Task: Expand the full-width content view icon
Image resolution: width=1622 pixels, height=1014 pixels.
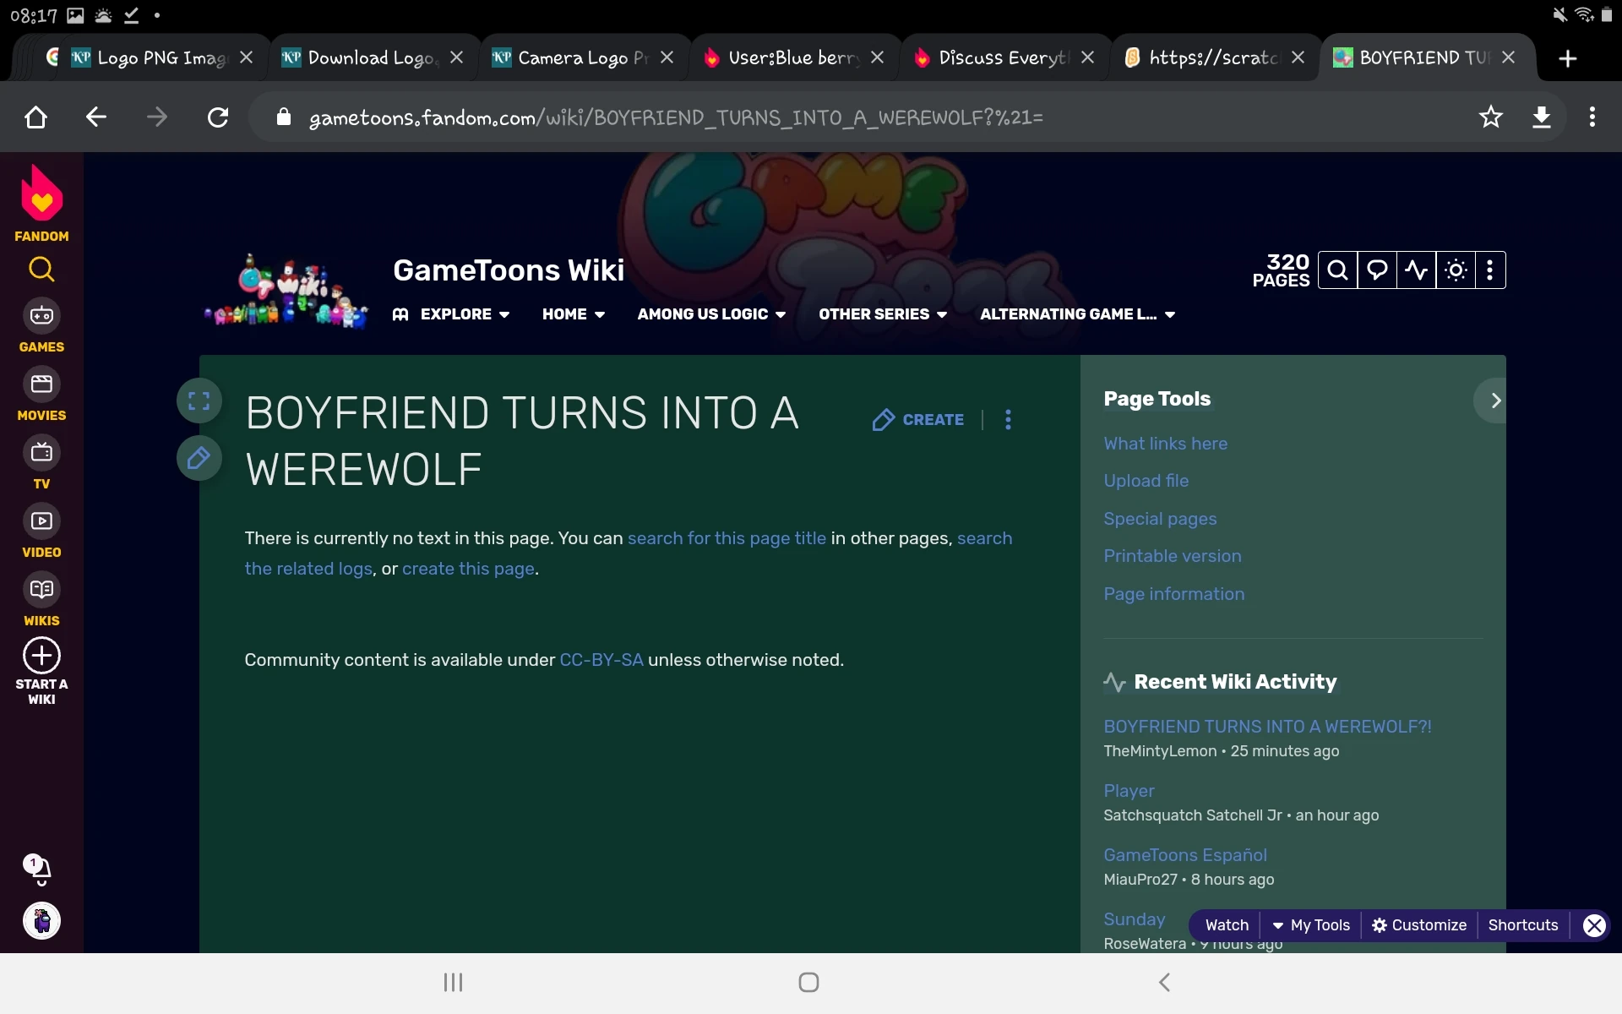Action: pos(199,401)
